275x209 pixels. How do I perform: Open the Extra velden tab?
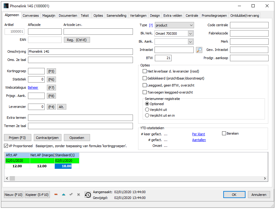173,16
